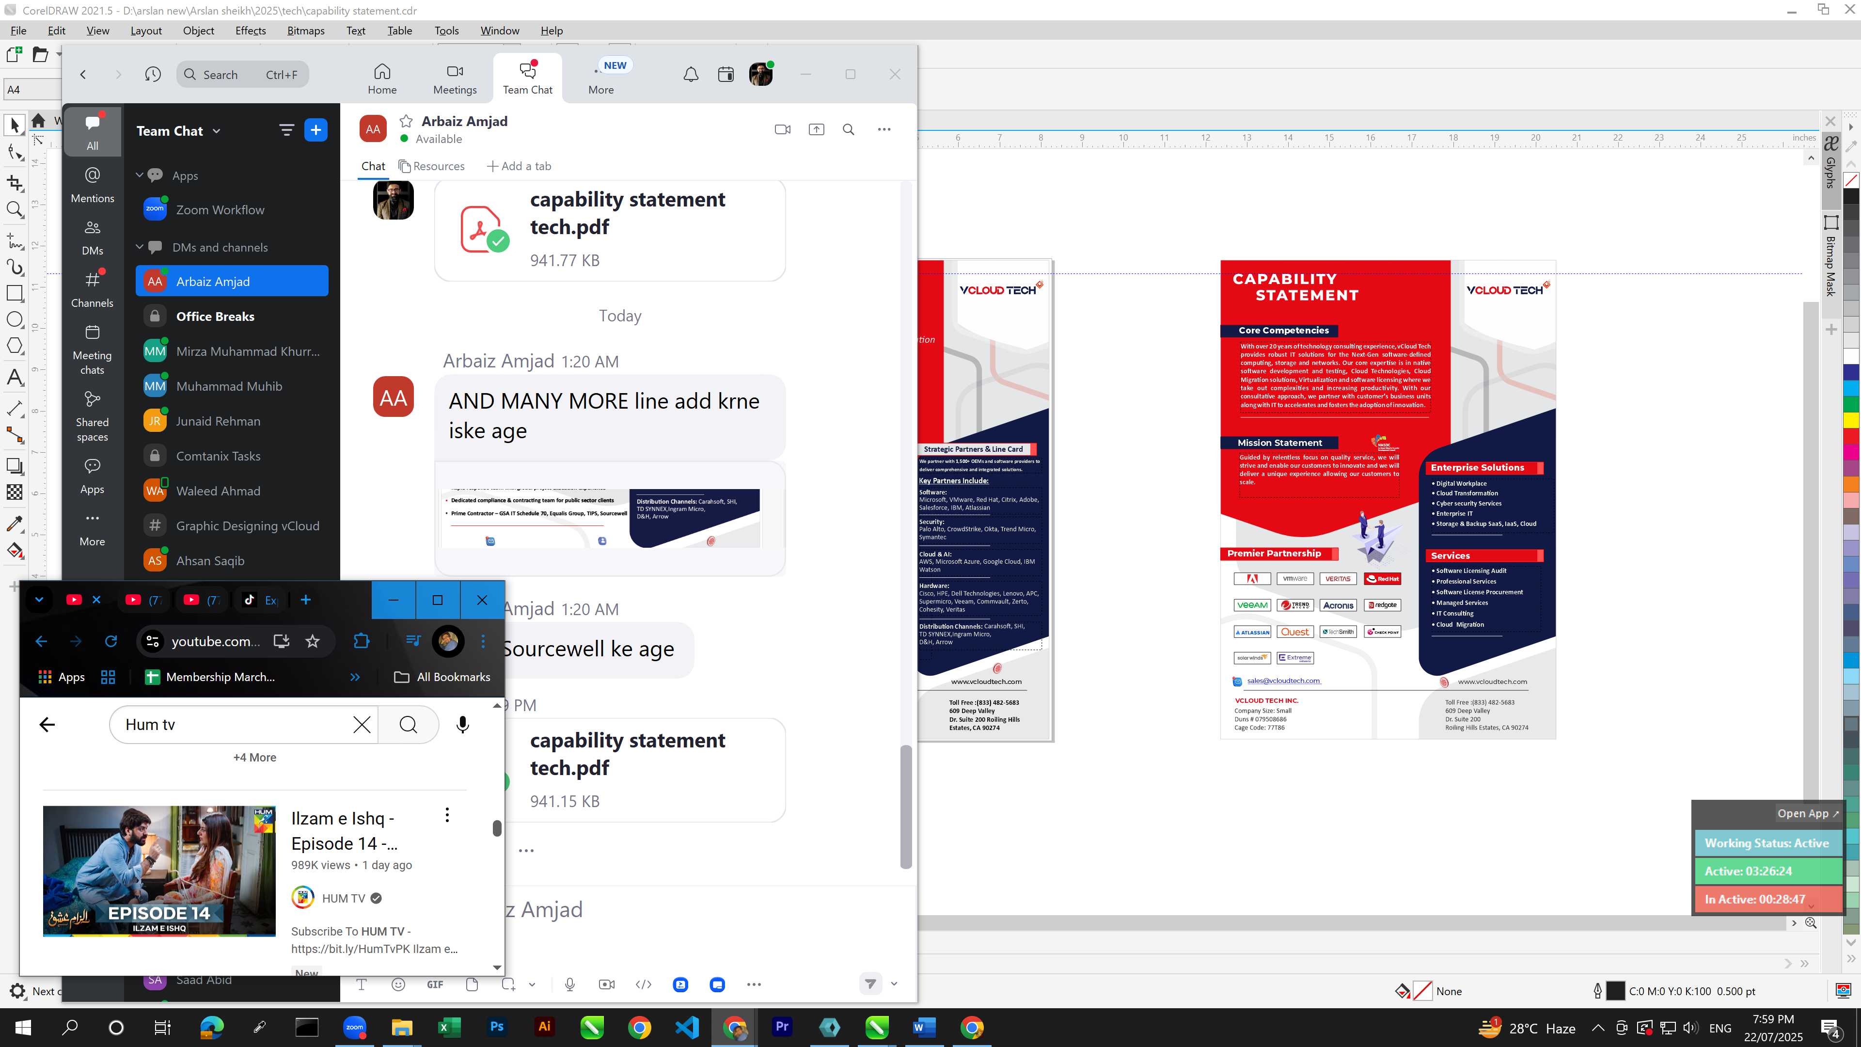Start a video call with Arbaiz Amjad
This screenshot has height=1047, width=1861.
(782, 129)
